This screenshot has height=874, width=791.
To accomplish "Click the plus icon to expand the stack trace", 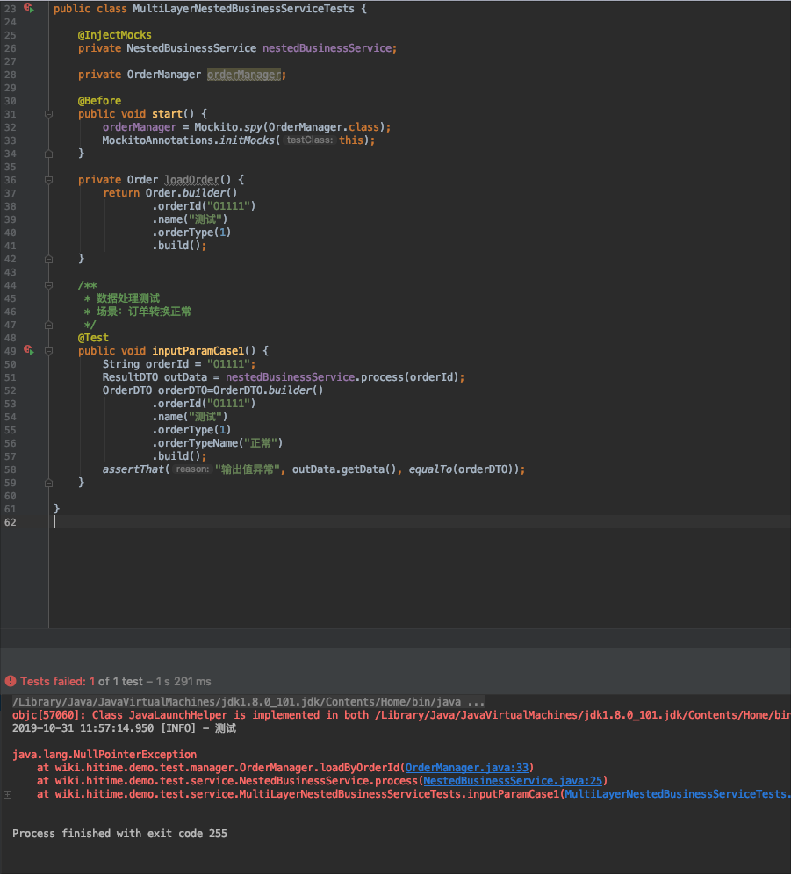I will point(7,793).
